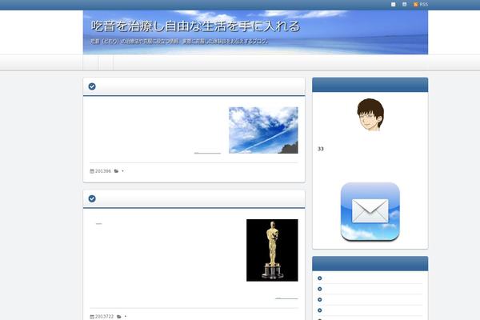Click the orange RSS feed icon
This screenshot has width=480, height=320.
coord(415,4)
